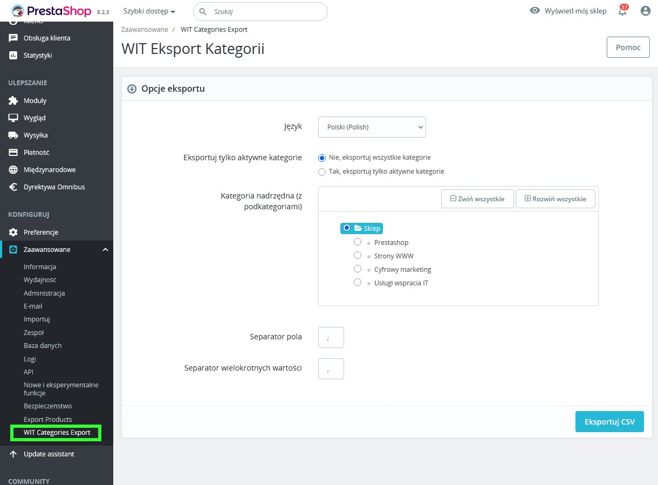Open the Importuj submenu item
The image size is (658, 485).
tap(37, 319)
